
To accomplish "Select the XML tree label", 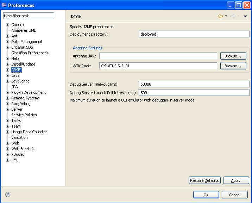I will pyautogui.click(x=15, y=160).
